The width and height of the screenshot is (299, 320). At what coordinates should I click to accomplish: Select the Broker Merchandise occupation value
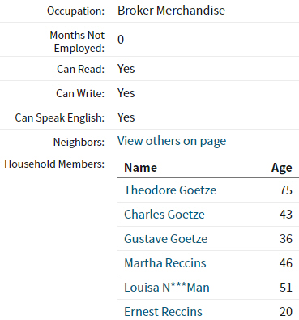[171, 11]
